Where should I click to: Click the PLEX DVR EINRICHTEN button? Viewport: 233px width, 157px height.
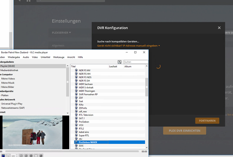[184, 131]
